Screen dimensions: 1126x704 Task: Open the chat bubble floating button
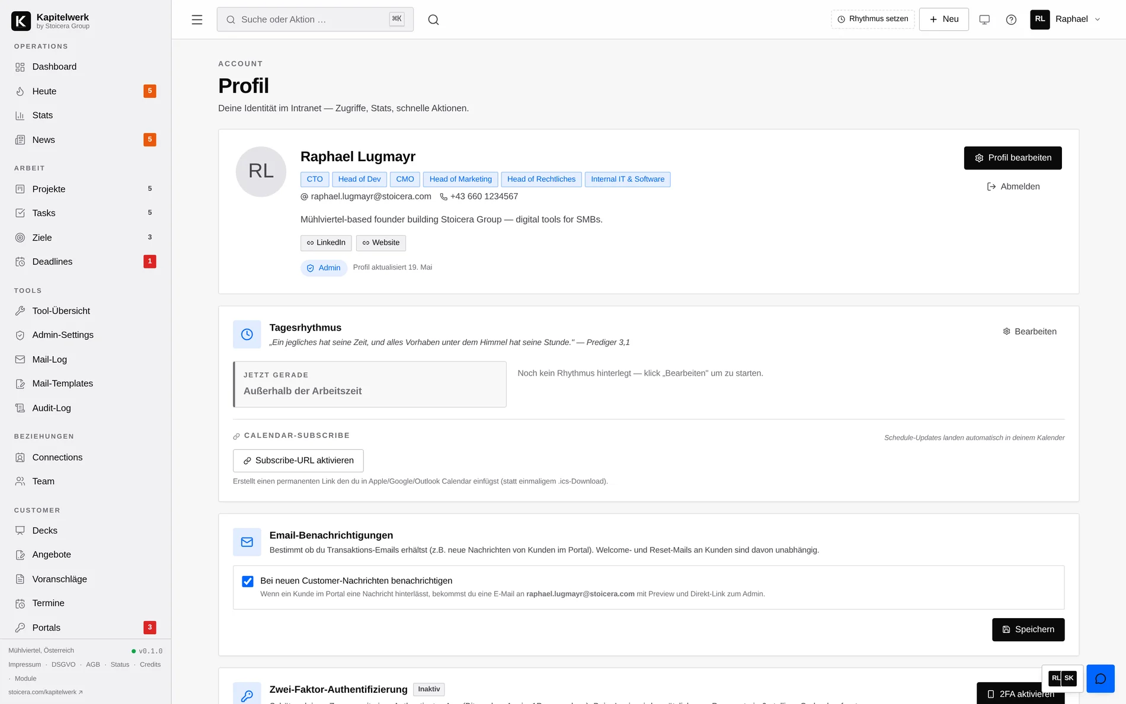[1101, 679]
